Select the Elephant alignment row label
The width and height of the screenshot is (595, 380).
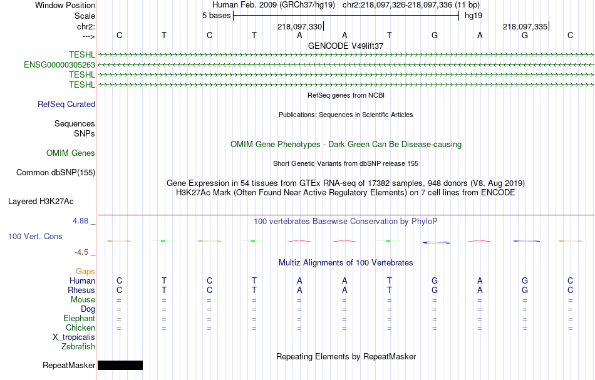click(x=80, y=318)
